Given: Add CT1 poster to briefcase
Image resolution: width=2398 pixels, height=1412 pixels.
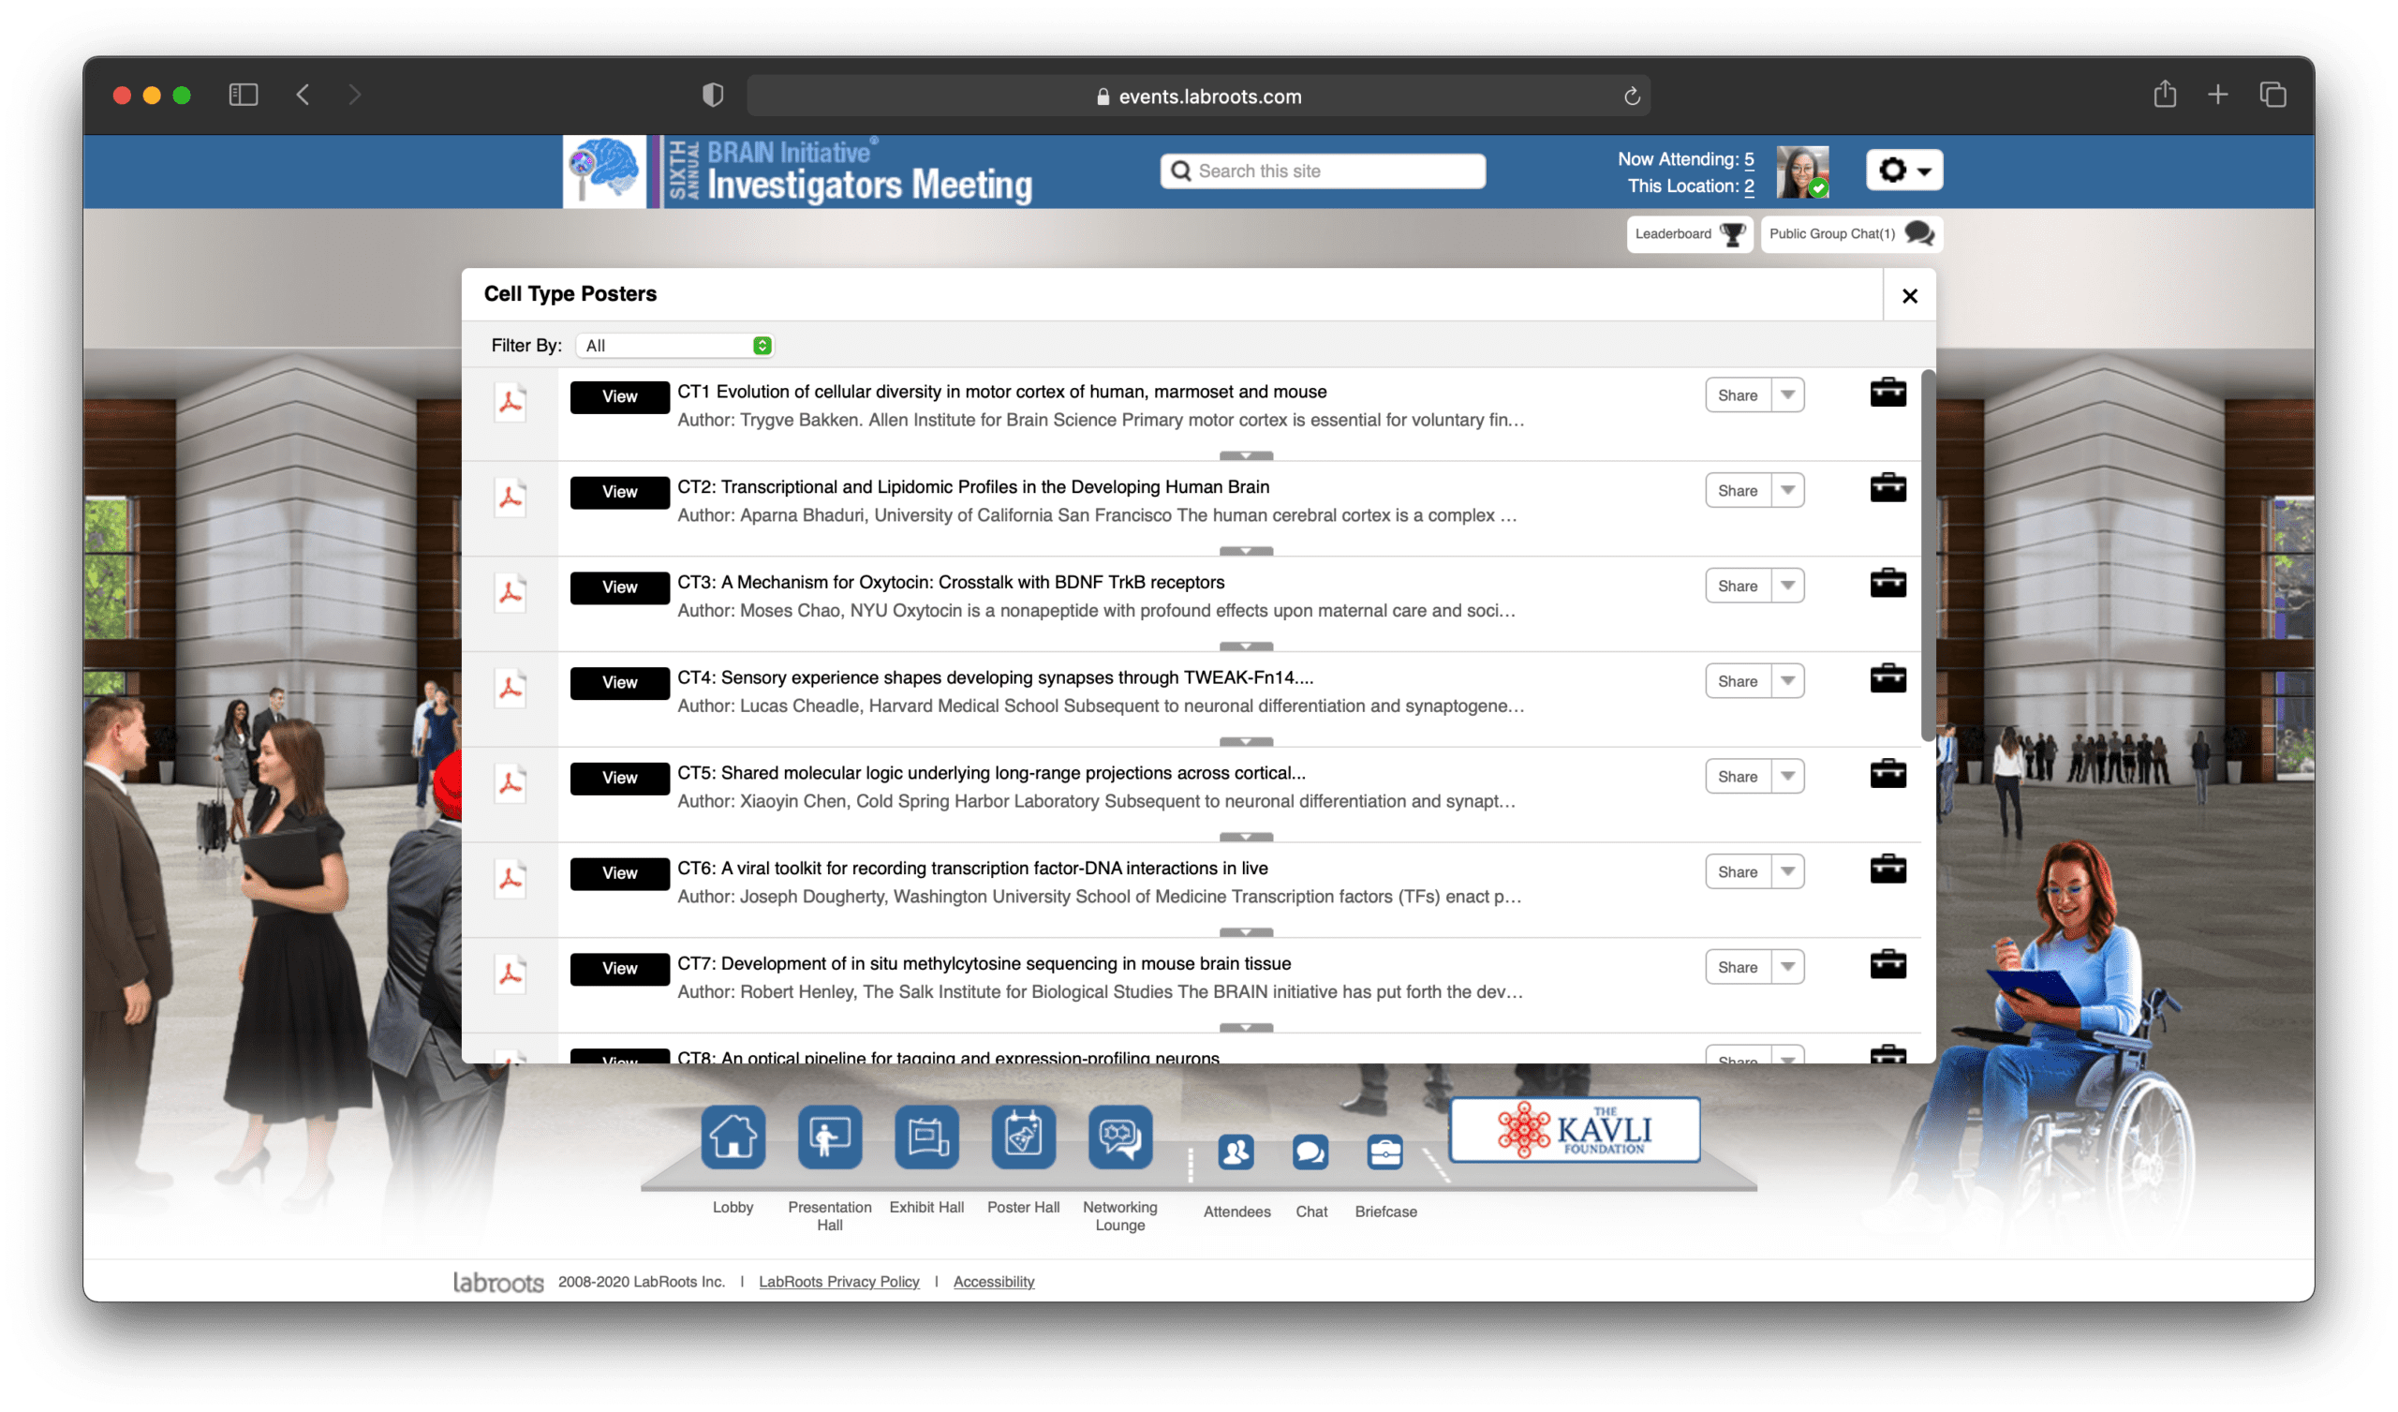Looking at the screenshot, I should point(1887,393).
